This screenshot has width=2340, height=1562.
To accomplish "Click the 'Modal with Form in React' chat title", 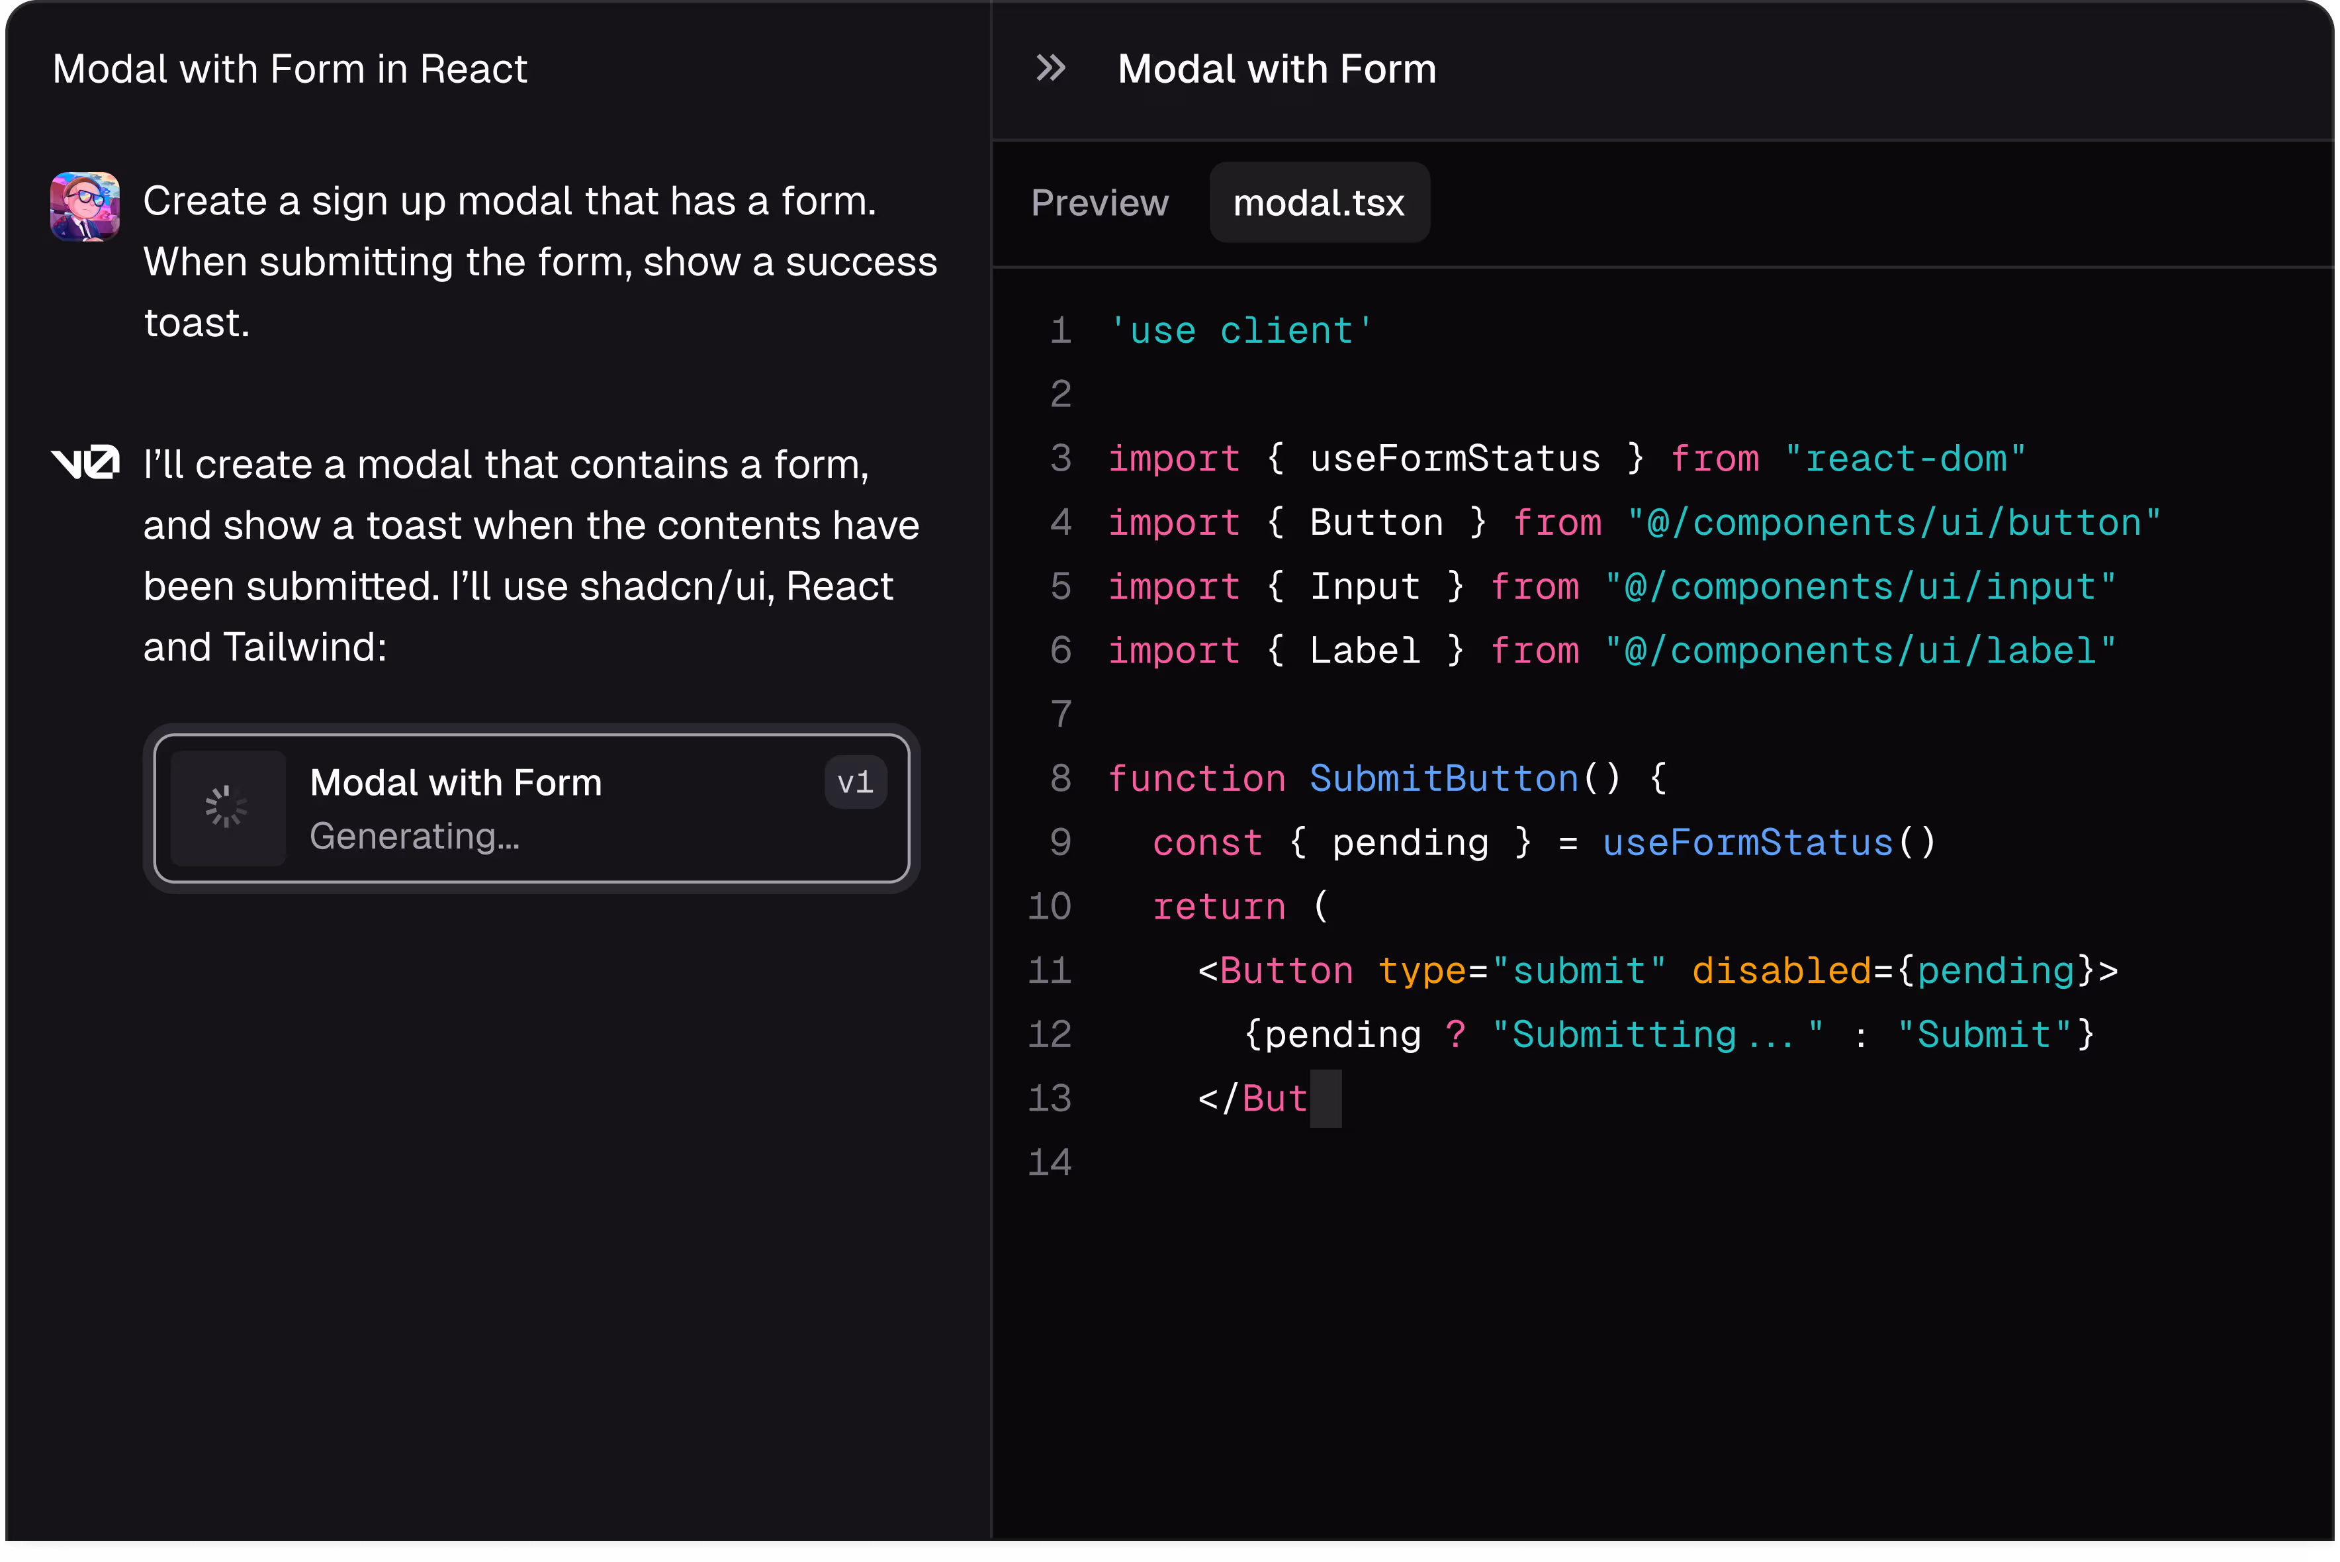I will point(290,69).
